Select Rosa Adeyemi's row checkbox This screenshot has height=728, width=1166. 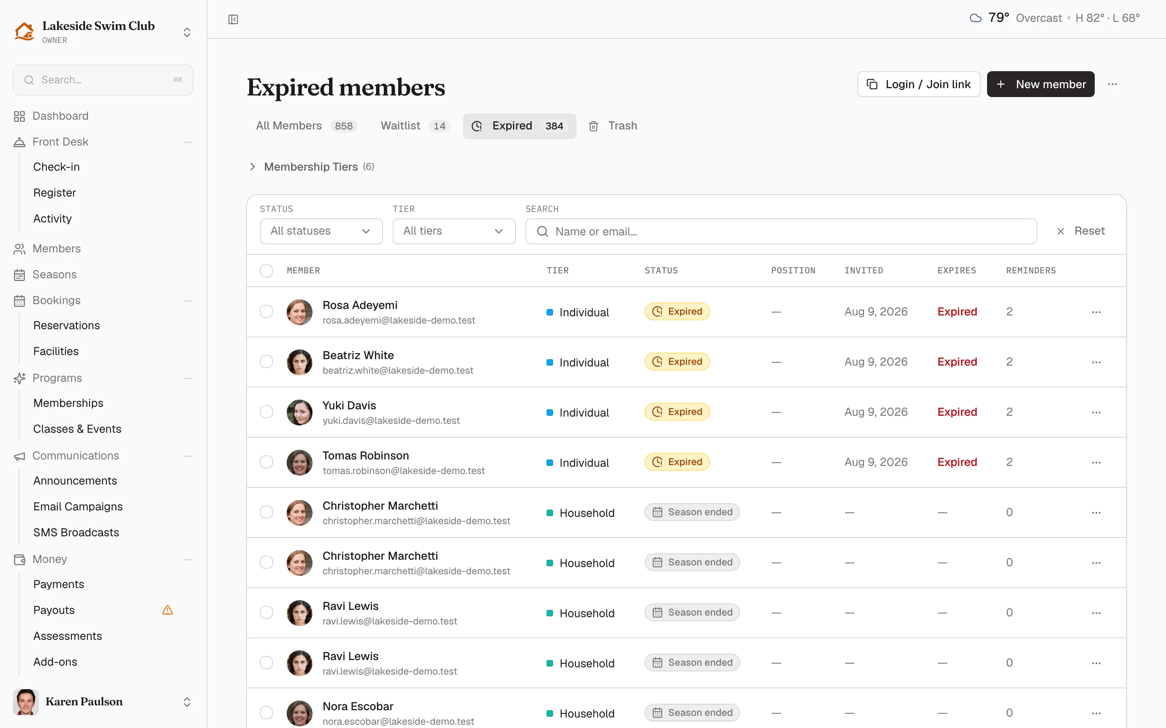click(266, 311)
